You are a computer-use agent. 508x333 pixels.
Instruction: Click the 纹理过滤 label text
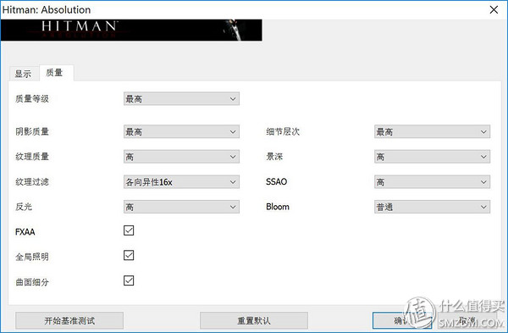[x=32, y=182]
